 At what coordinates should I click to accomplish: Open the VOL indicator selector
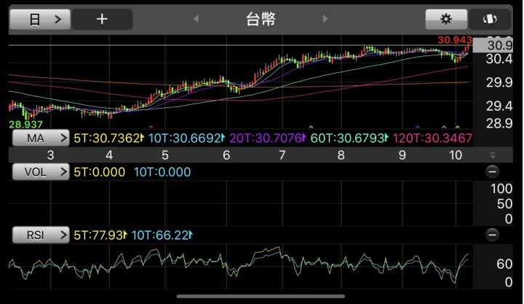(41, 172)
